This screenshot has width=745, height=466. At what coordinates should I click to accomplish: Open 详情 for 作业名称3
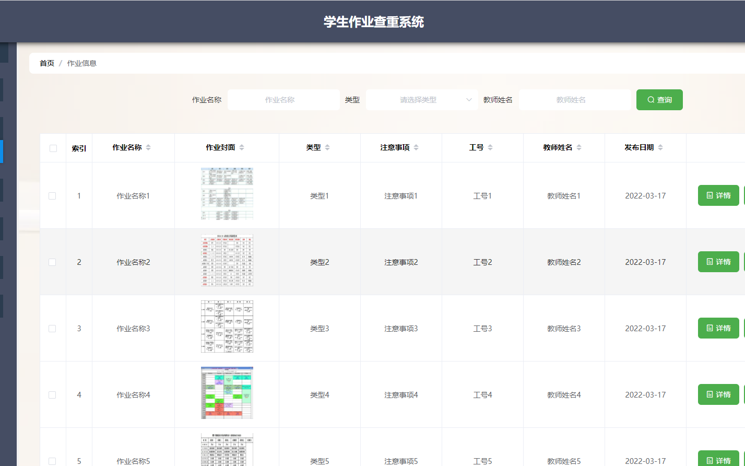point(718,328)
